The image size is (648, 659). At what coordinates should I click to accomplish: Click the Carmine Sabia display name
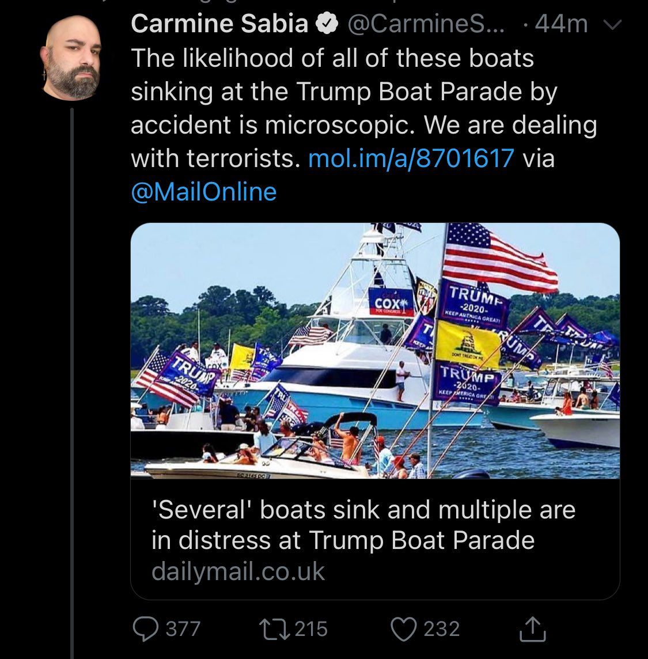[219, 24]
